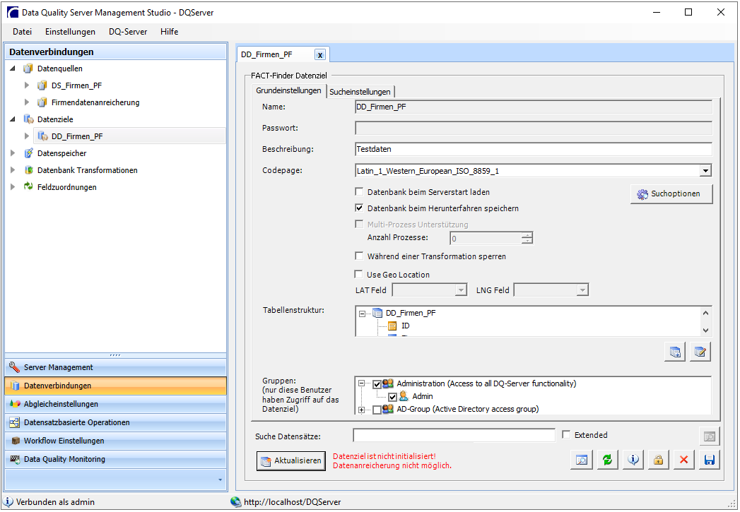Click the blue floppy disk save icon
This screenshot has width=740, height=512.
coord(709,460)
